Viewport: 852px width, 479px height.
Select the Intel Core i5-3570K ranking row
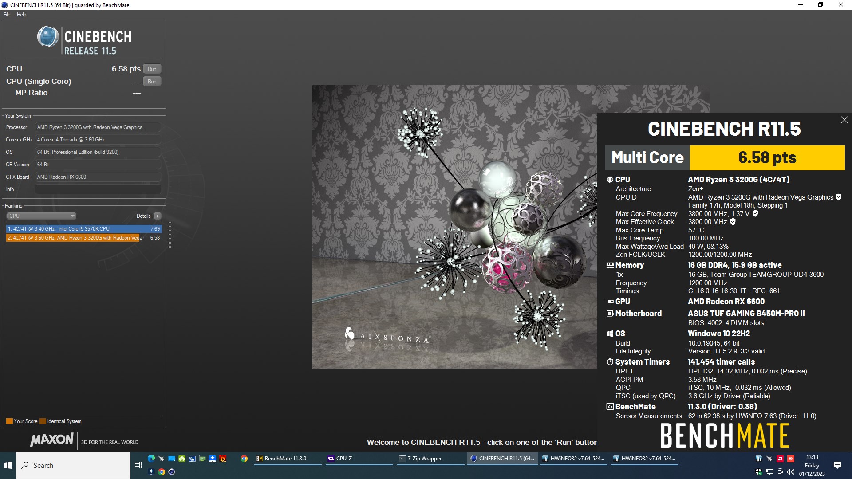tap(84, 229)
